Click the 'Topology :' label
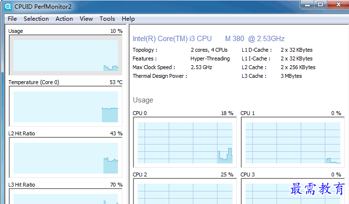The width and height of the screenshot is (349, 204). click(145, 50)
